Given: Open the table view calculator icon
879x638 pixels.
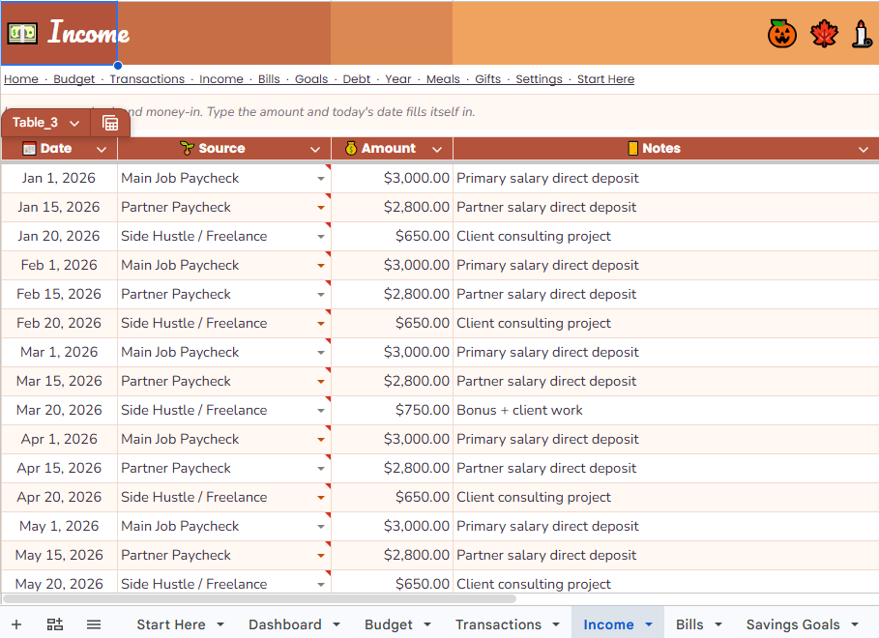Looking at the screenshot, I should pyautogui.click(x=110, y=123).
